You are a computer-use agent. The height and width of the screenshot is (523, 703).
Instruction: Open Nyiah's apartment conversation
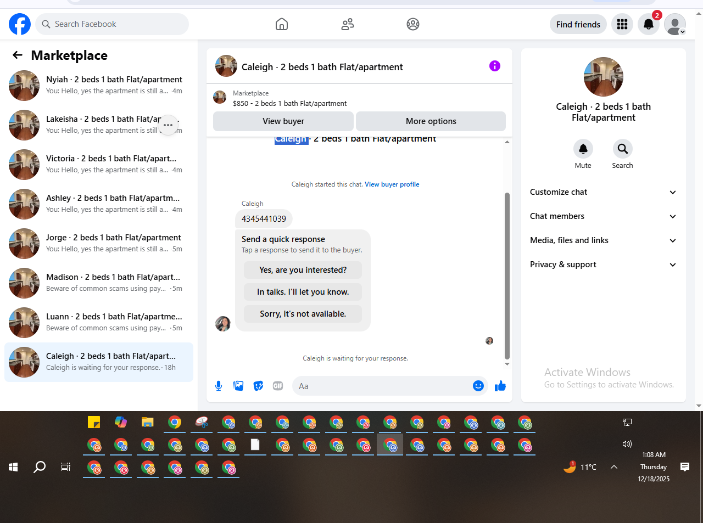click(99, 86)
